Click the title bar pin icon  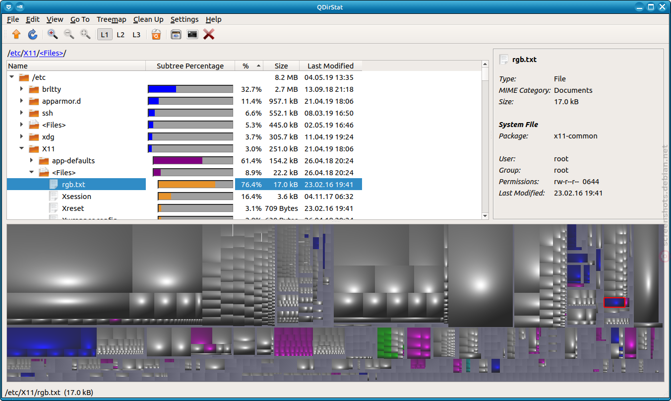click(x=19, y=7)
